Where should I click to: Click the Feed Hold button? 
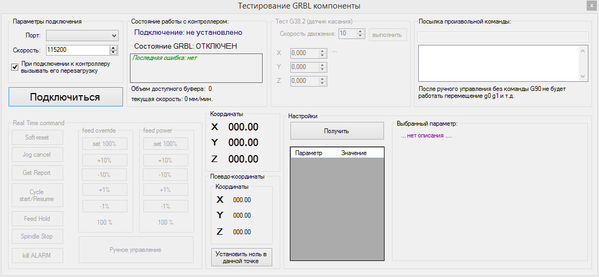37,219
